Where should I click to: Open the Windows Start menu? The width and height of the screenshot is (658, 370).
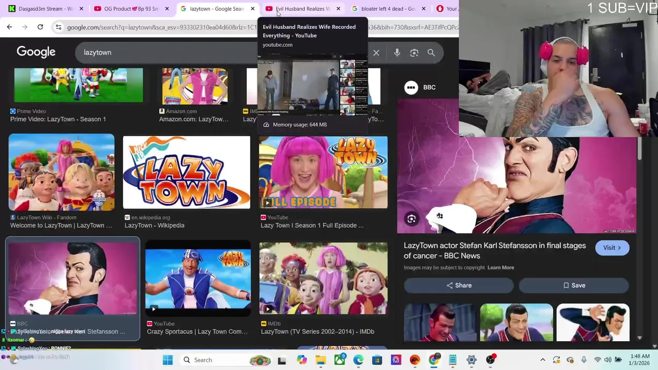168,360
